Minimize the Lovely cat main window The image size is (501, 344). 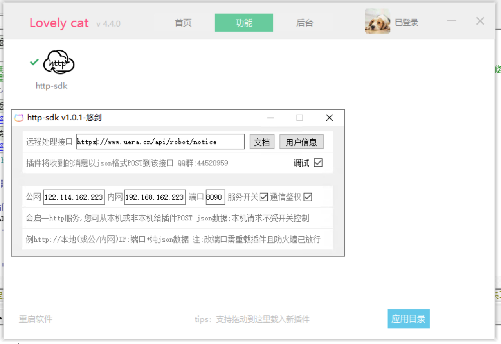tap(452, 21)
